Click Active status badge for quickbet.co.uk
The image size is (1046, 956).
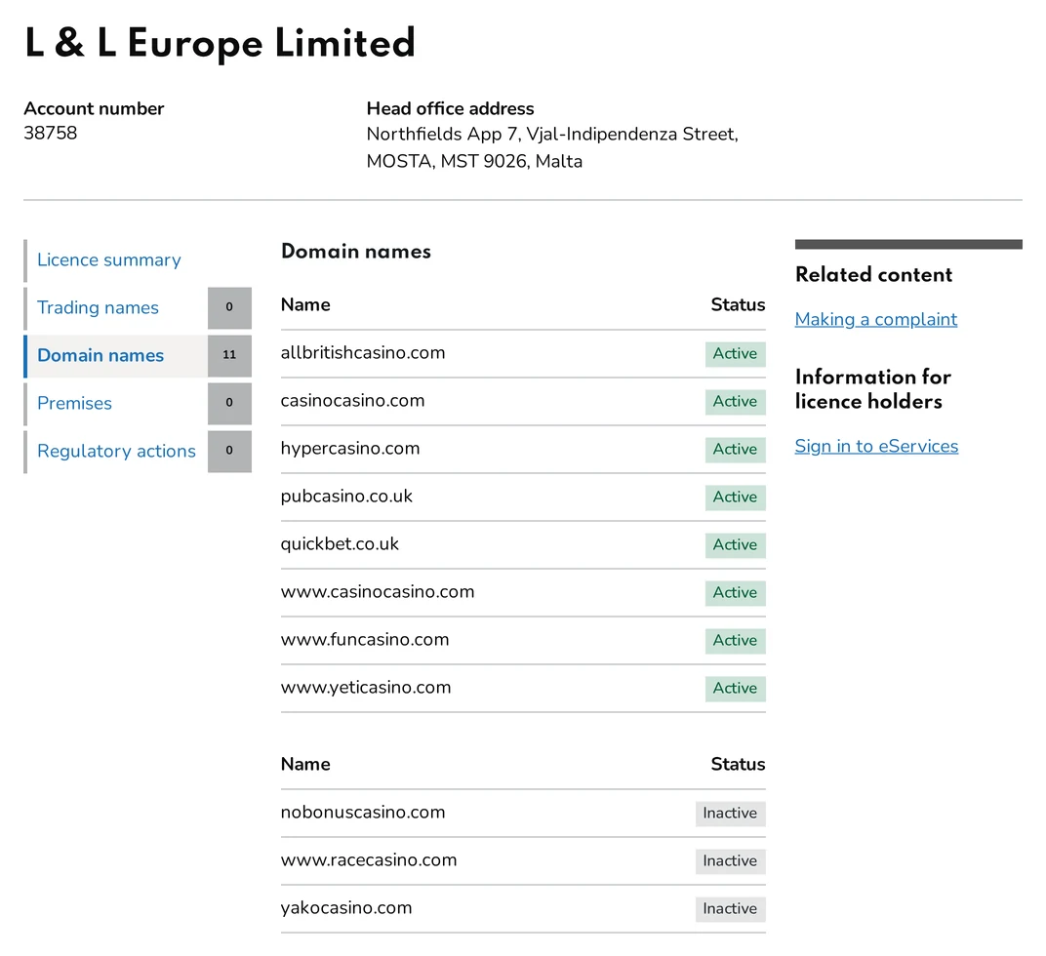click(735, 545)
